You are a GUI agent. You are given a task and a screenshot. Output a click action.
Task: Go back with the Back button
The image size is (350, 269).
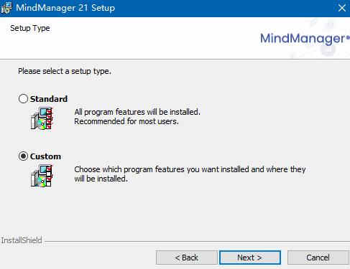pyautogui.click(x=186, y=258)
